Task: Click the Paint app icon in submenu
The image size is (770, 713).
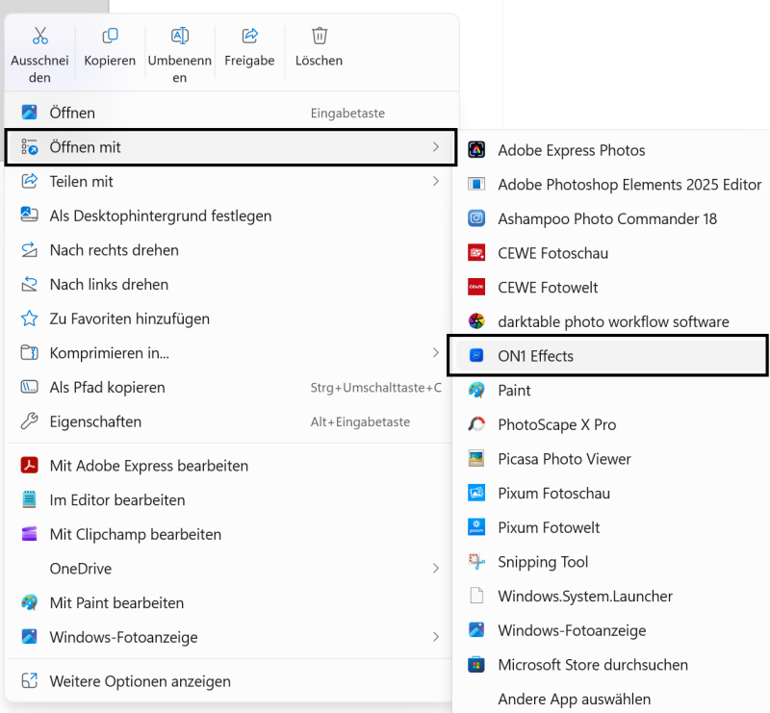Action: (476, 391)
